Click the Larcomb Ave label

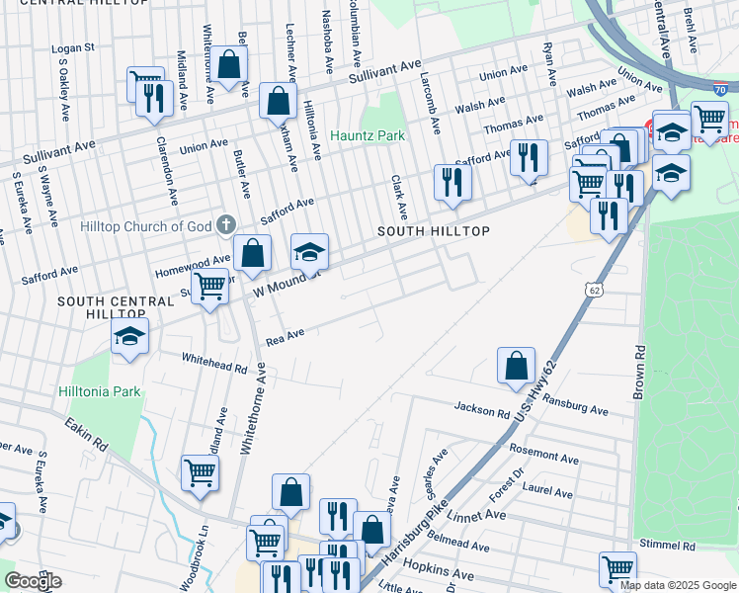431,103
